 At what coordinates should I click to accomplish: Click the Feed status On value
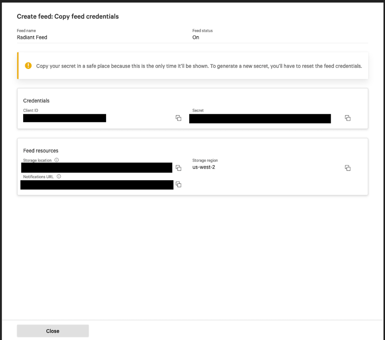click(195, 37)
